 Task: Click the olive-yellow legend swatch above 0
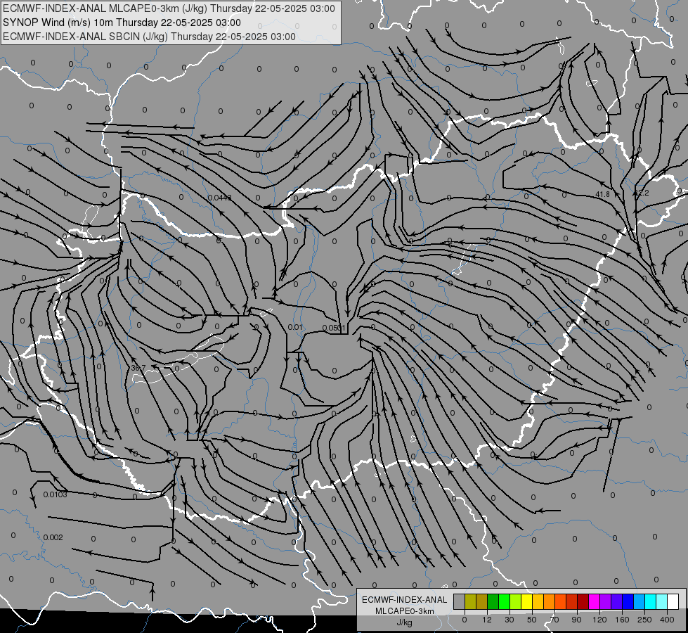(x=470, y=602)
